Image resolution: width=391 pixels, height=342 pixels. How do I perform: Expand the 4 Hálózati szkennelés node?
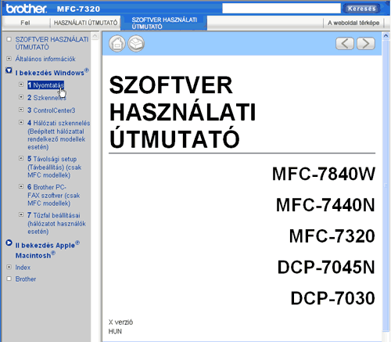point(21,122)
